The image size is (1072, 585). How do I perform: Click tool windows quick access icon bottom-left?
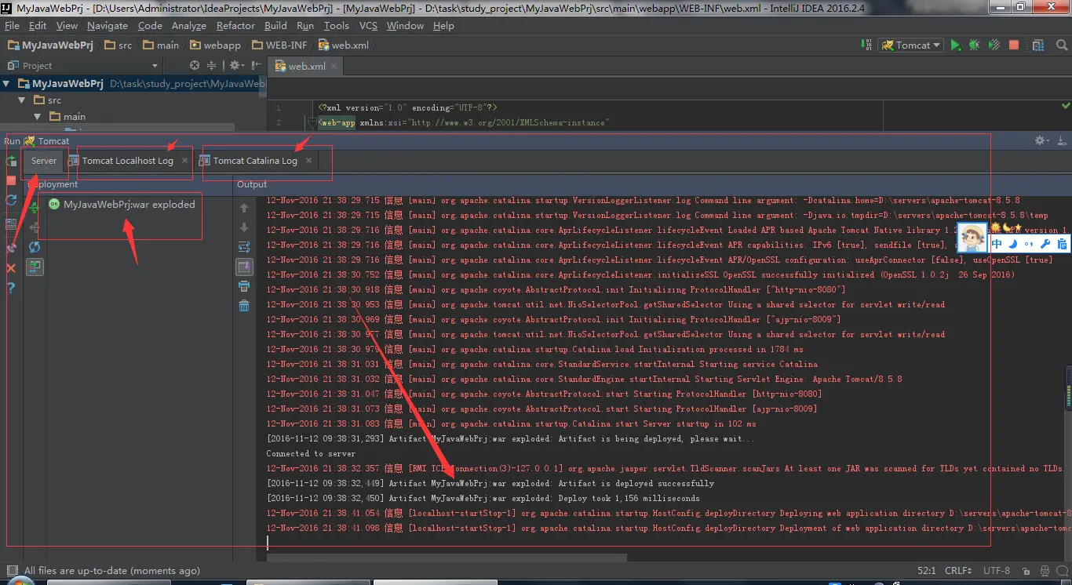point(11,571)
